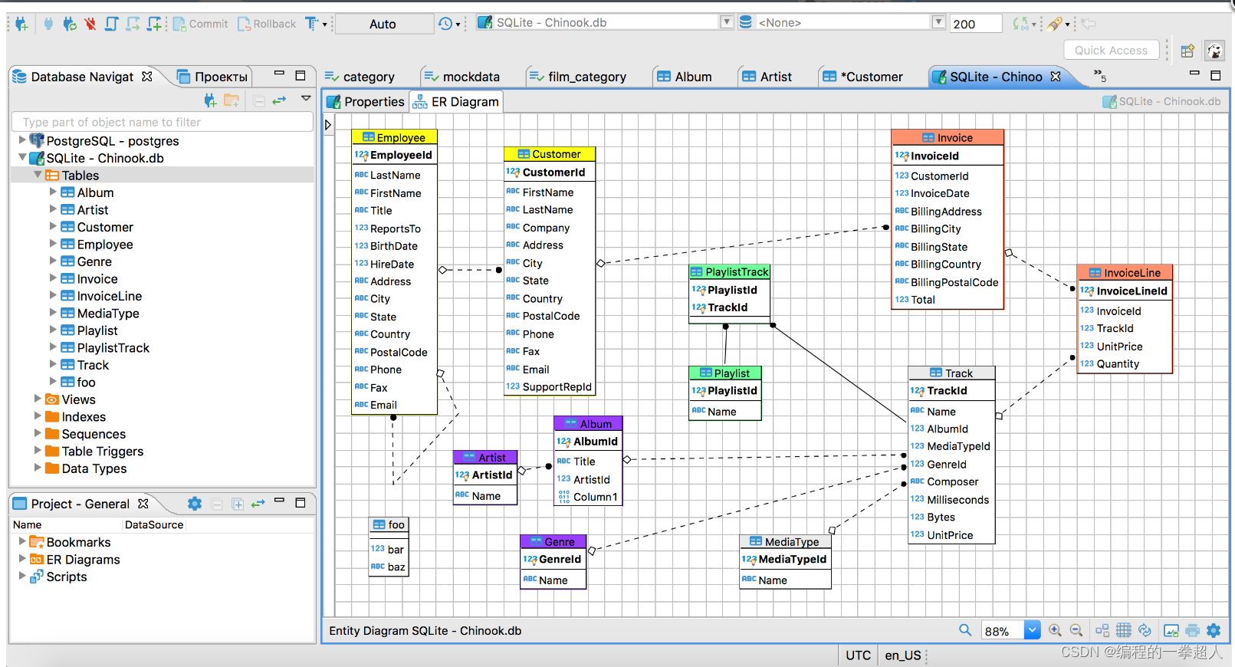This screenshot has height=667, width=1235.
Task: Refresh the ER diagram
Action: 1145,630
